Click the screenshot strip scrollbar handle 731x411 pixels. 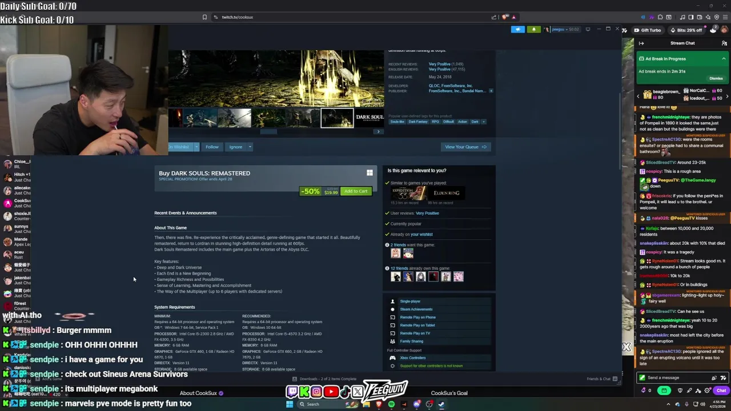click(x=268, y=132)
